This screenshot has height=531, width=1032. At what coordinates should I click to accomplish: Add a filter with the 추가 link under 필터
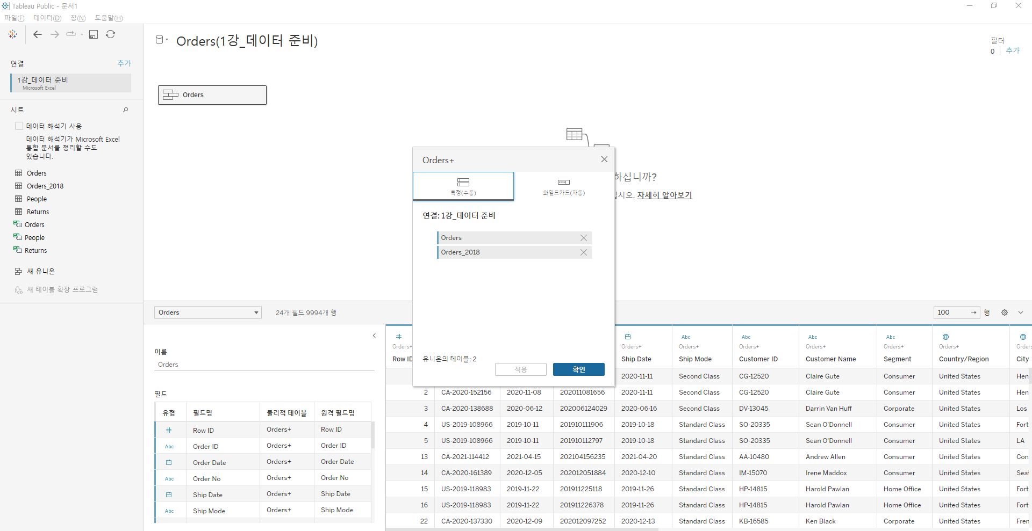(1013, 50)
